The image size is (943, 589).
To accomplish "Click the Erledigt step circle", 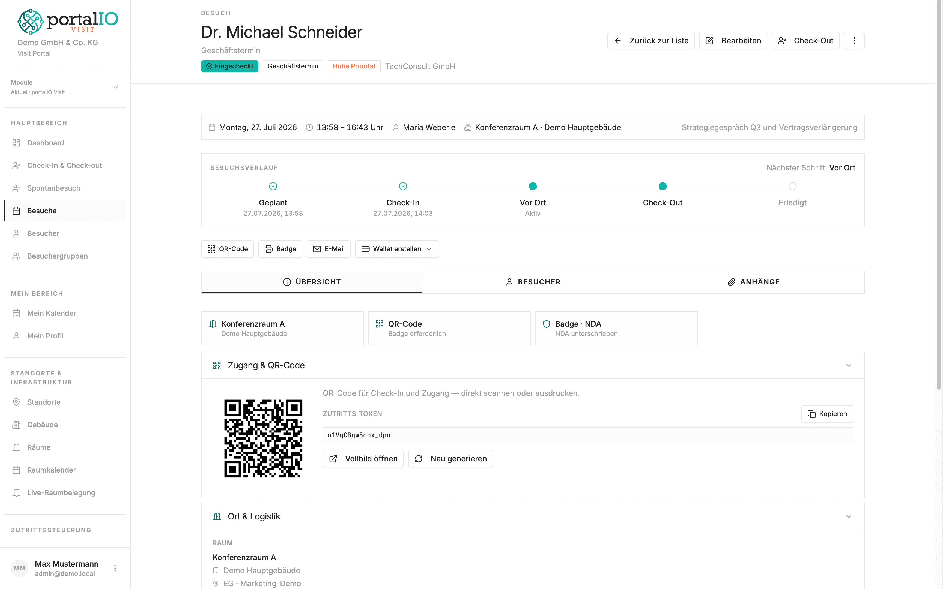I will pyautogui.click(x=792, y=186).
